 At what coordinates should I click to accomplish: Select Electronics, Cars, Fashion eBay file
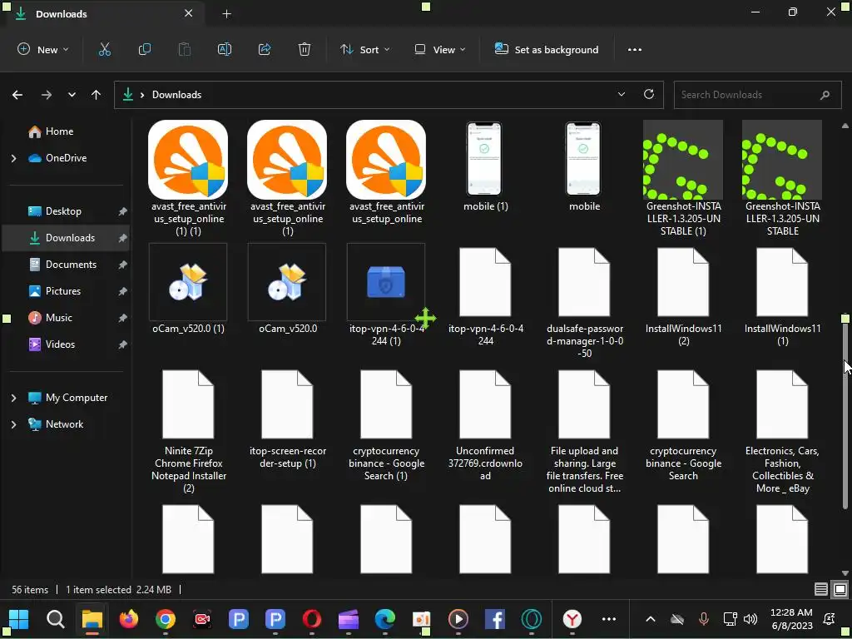pyautogui.click(x=782, y=432)
